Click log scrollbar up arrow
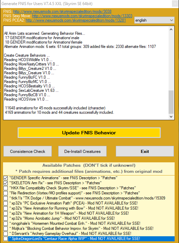Image resolution: width=179 pixels, height=243 pixels. coord(171,29)
